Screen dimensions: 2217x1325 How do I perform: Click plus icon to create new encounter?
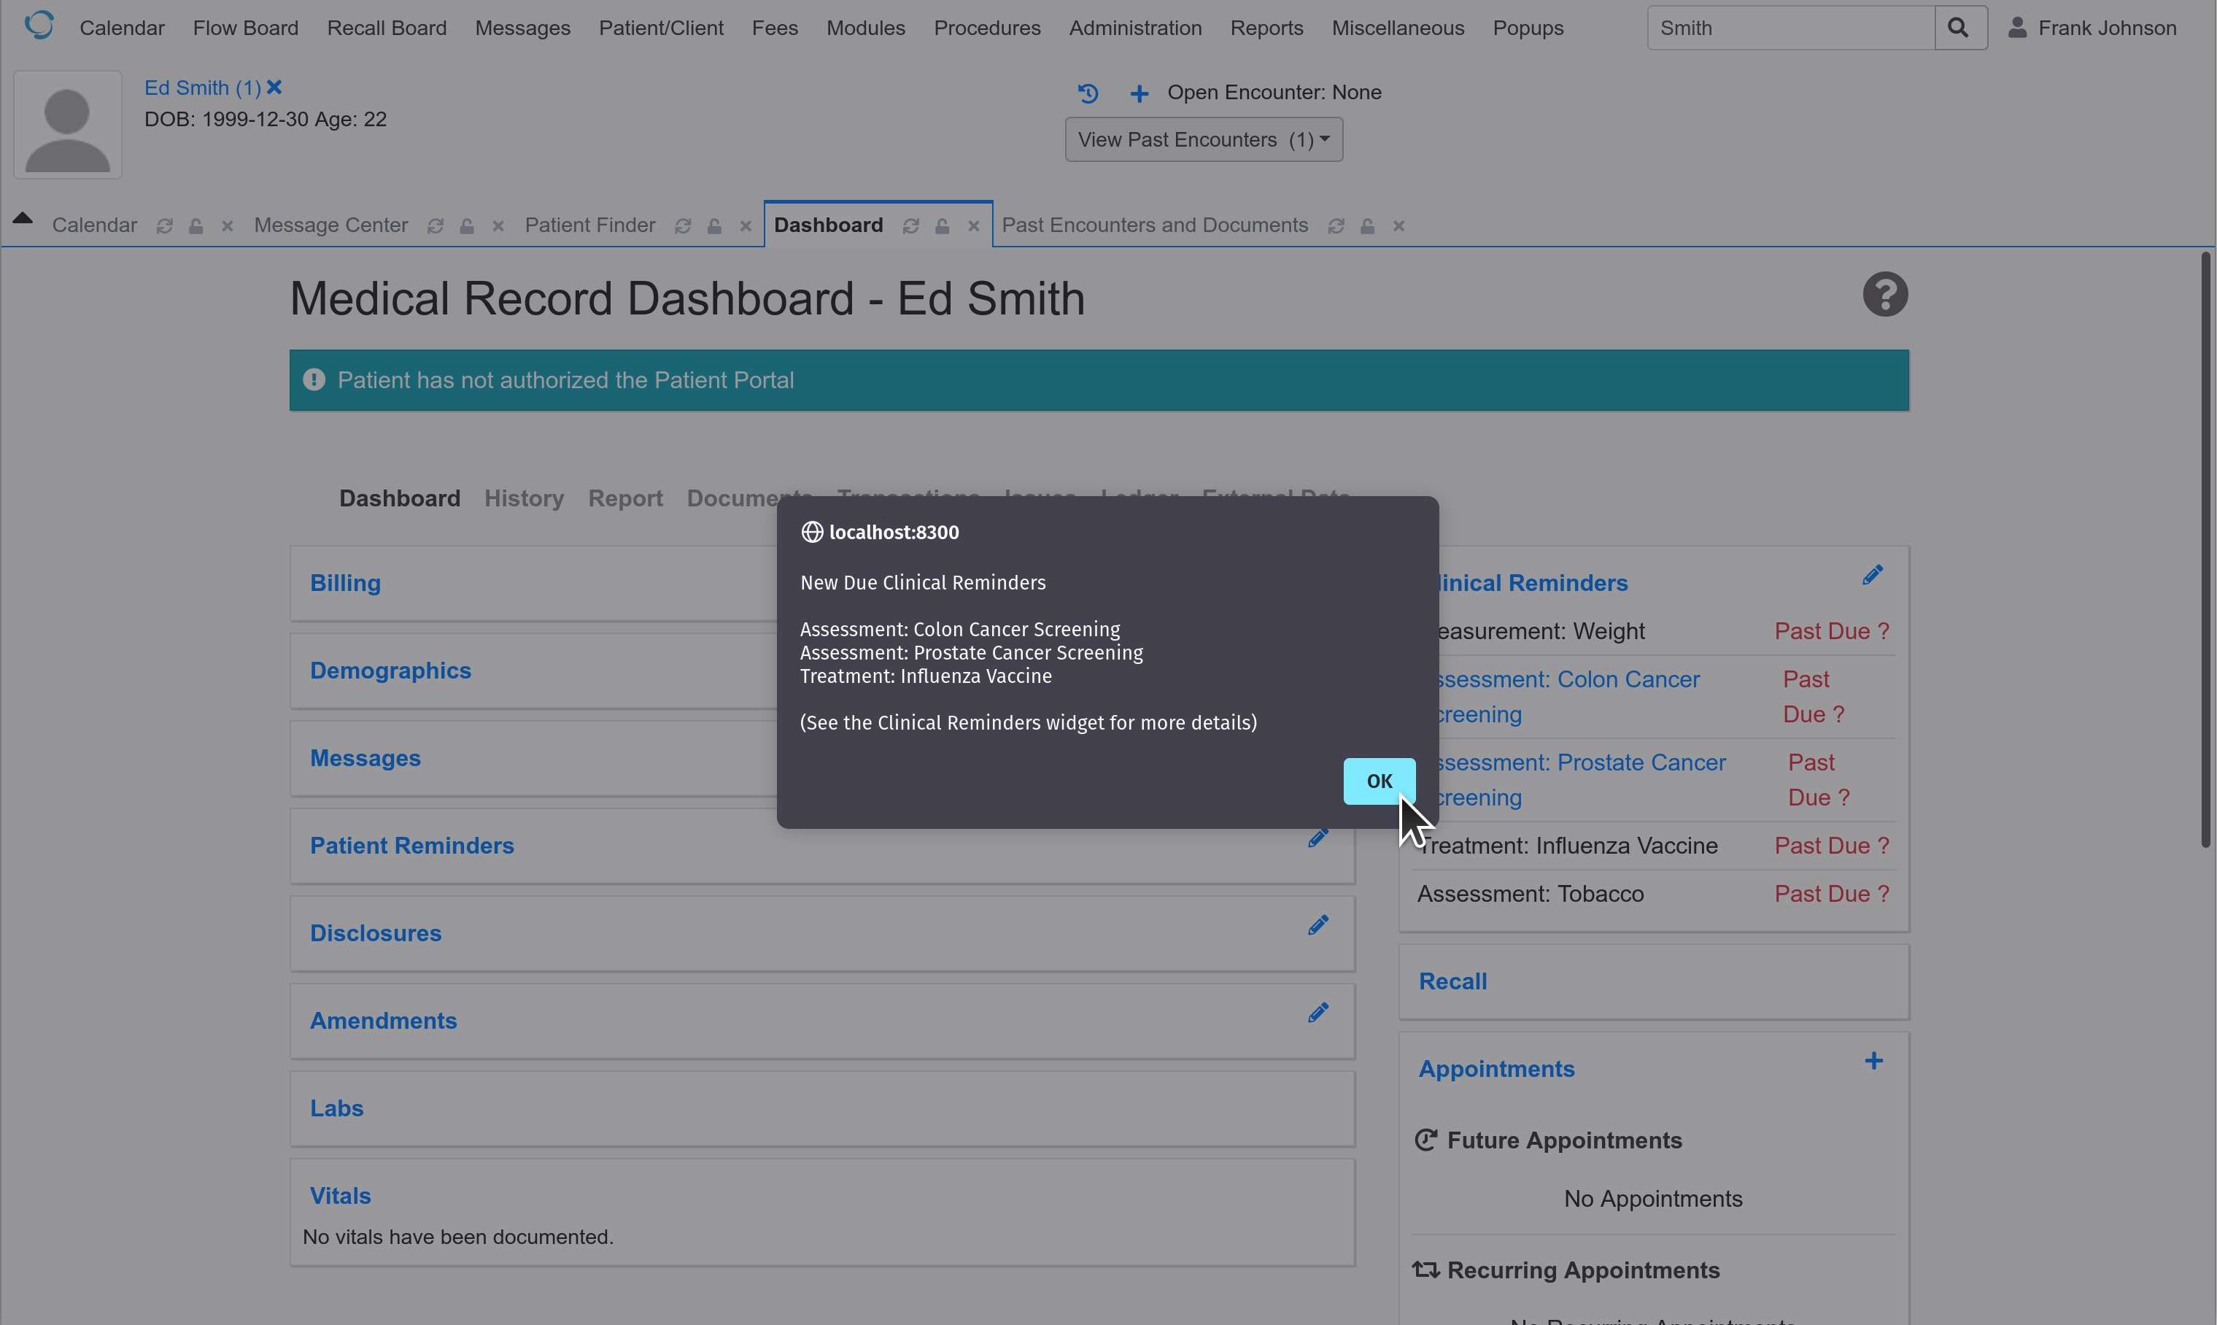point(1139,93)
